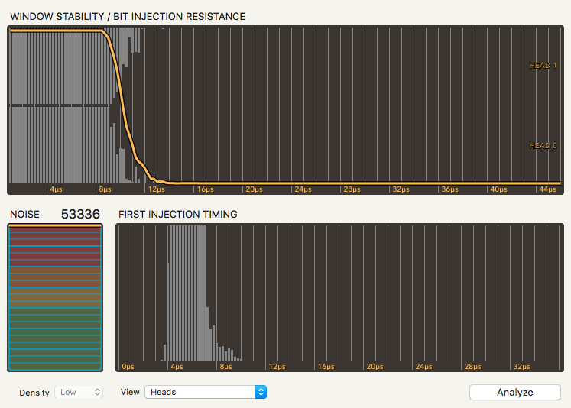
Task: Click the 24µs marker on window stability axis
Action: coord(303,189)
